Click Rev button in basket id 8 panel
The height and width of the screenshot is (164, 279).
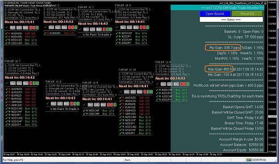pos(54,104)
